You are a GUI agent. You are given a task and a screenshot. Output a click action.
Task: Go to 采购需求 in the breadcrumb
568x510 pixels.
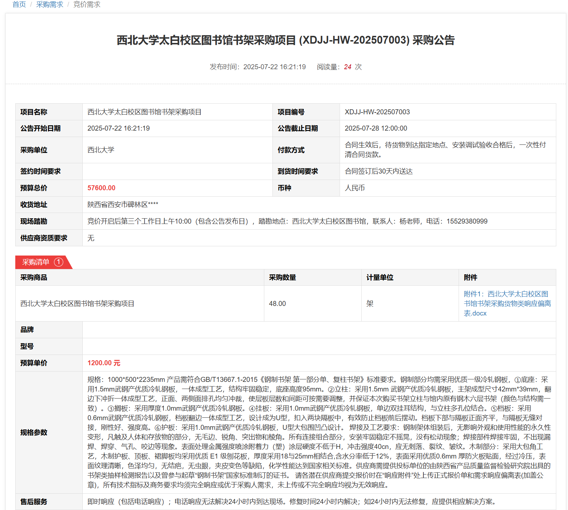[49, 5]
